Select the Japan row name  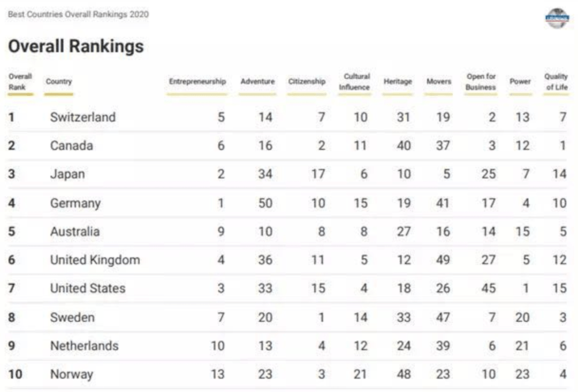tap(67, 174)
